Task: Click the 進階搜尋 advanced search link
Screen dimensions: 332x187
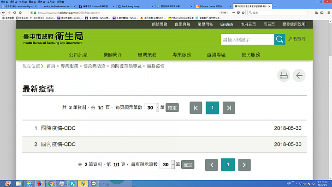Action: coord(297,39)
